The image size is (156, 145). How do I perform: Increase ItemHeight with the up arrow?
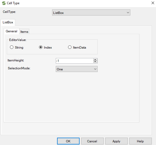point(95,60)
